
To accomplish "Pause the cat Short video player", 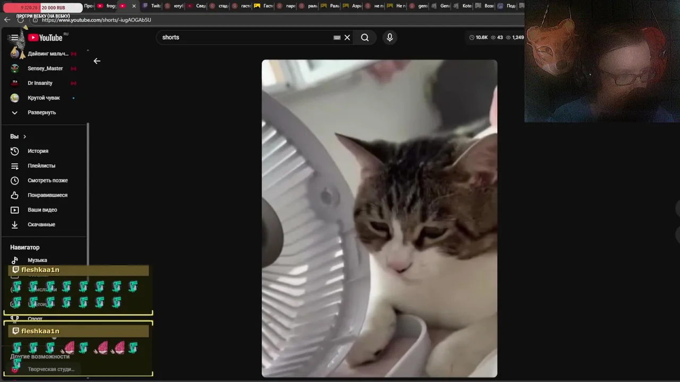I will [379, 219].
